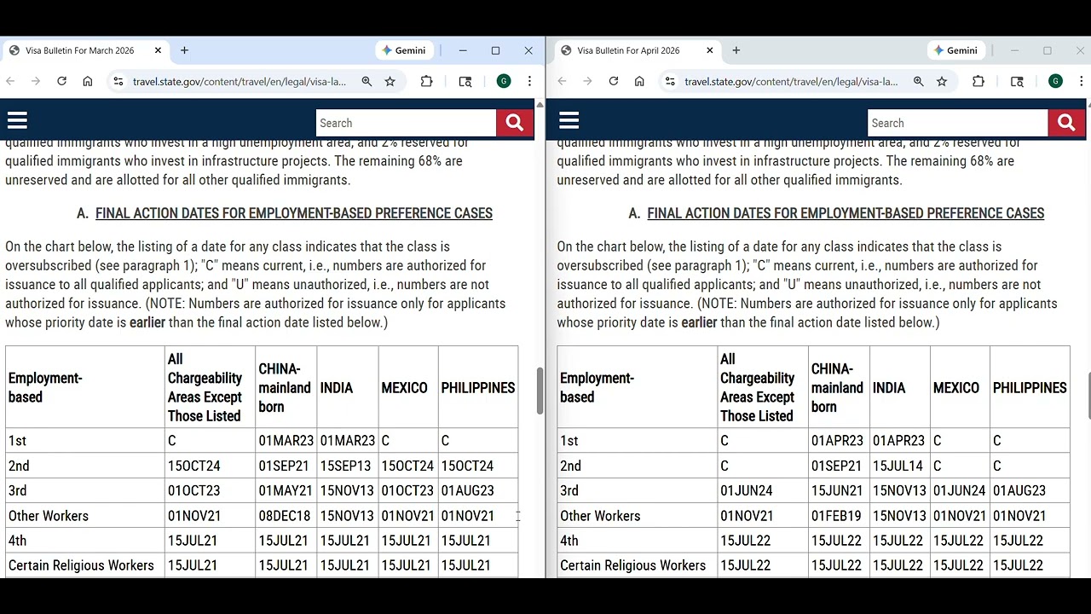Screen dimensions: 1091x614
Task: View site information icon in April window
Action: (670, 81)
